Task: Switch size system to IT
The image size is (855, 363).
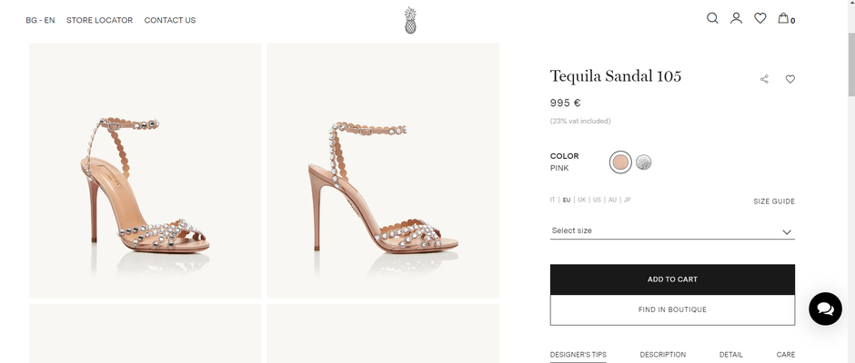Action: click(552, 200)
